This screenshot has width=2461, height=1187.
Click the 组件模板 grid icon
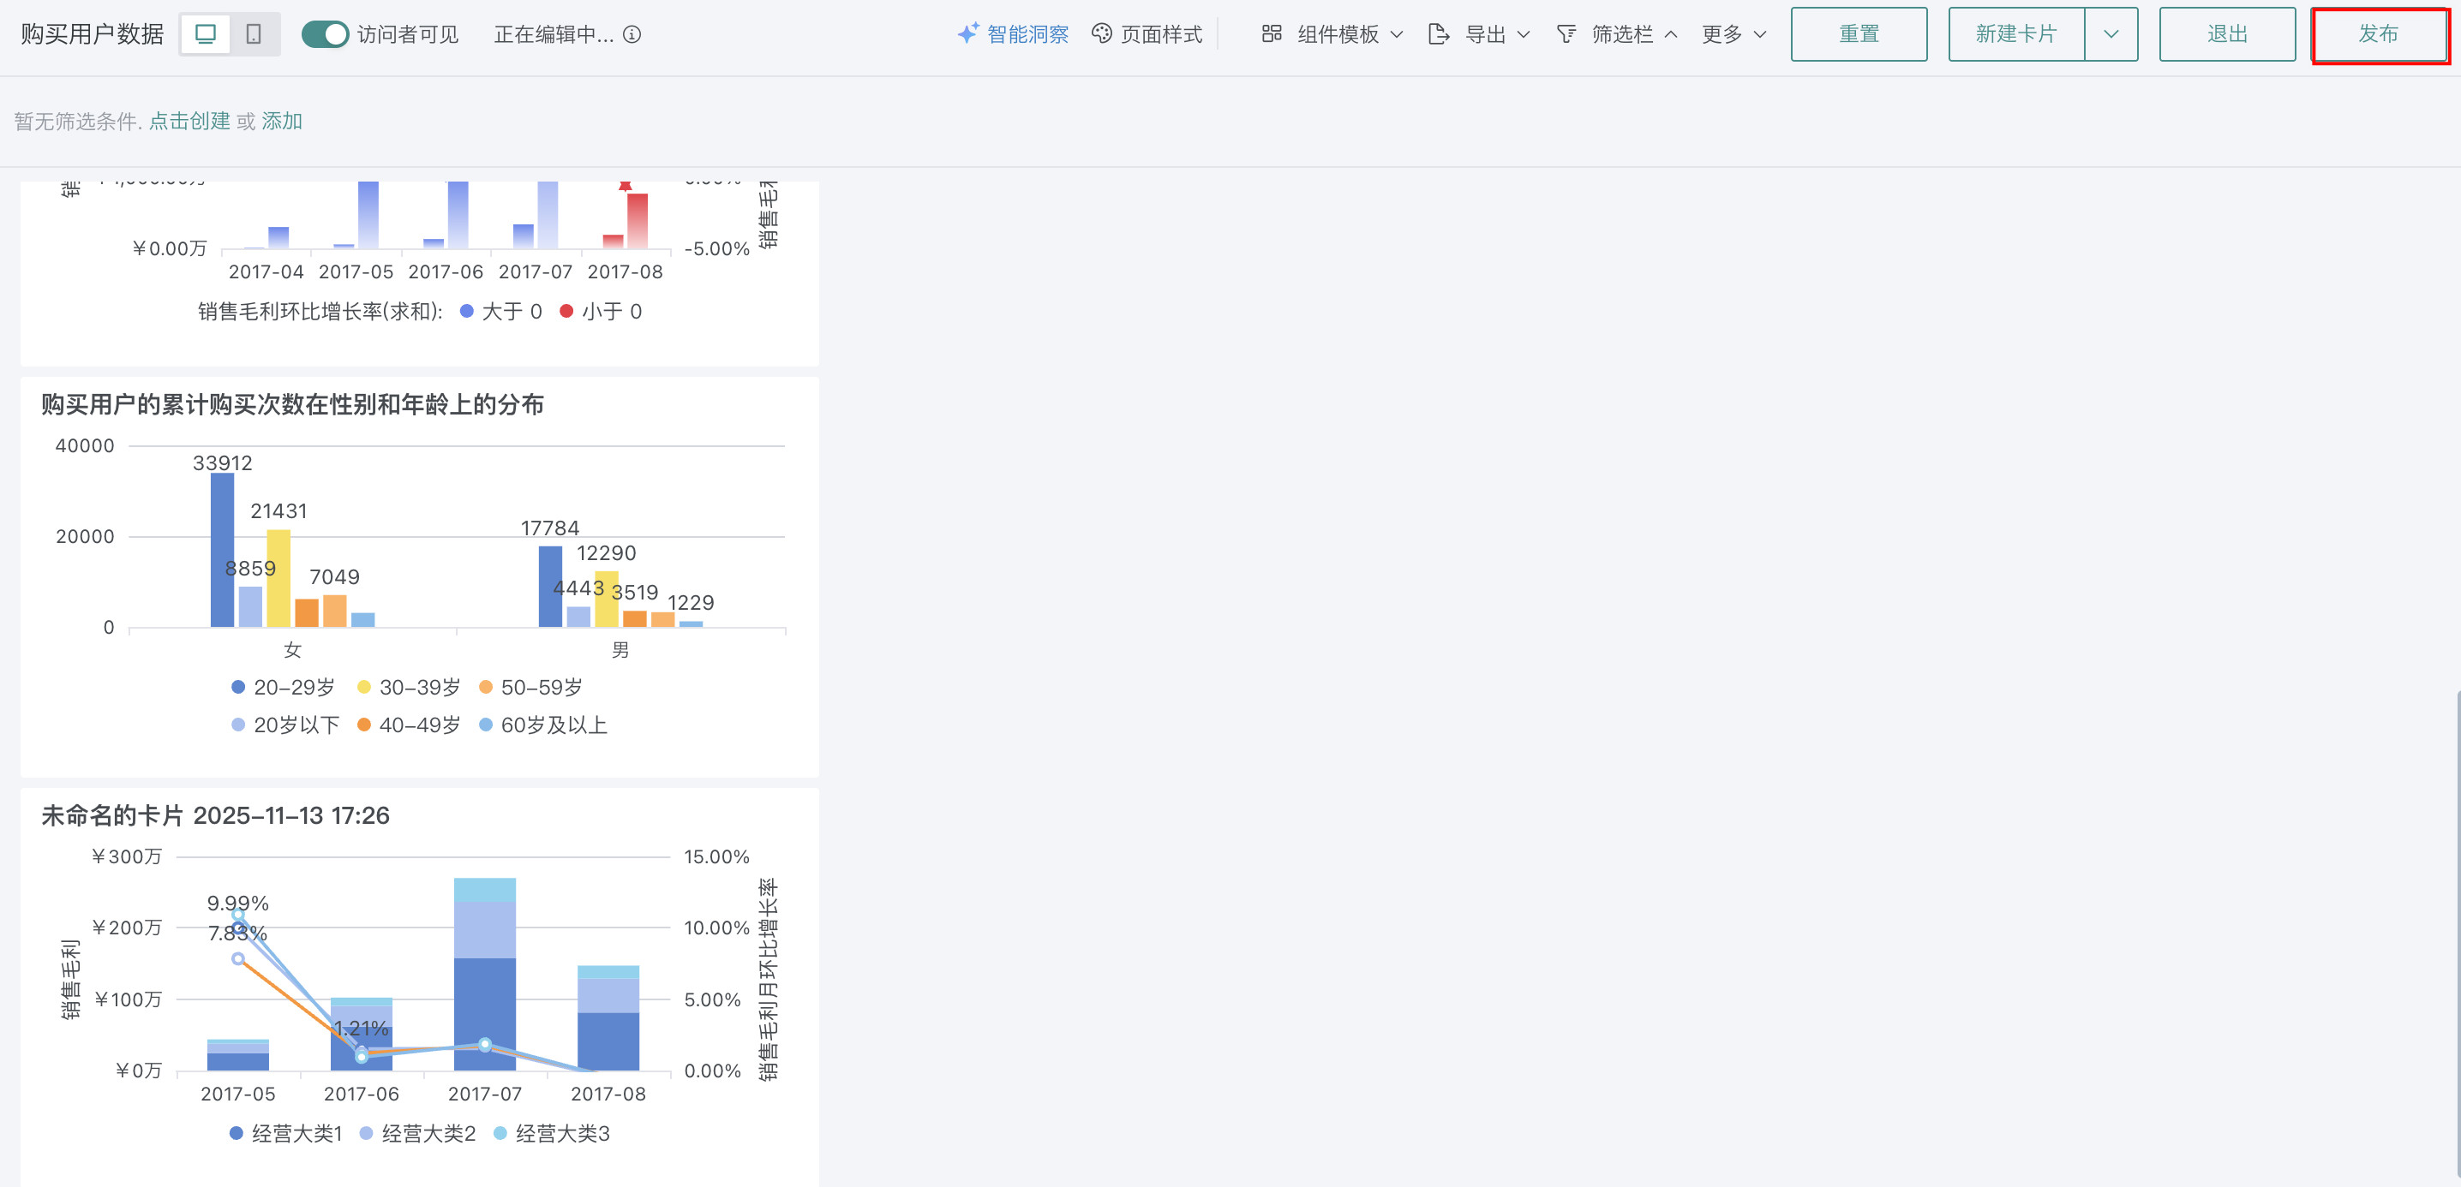pos(1271,34)
